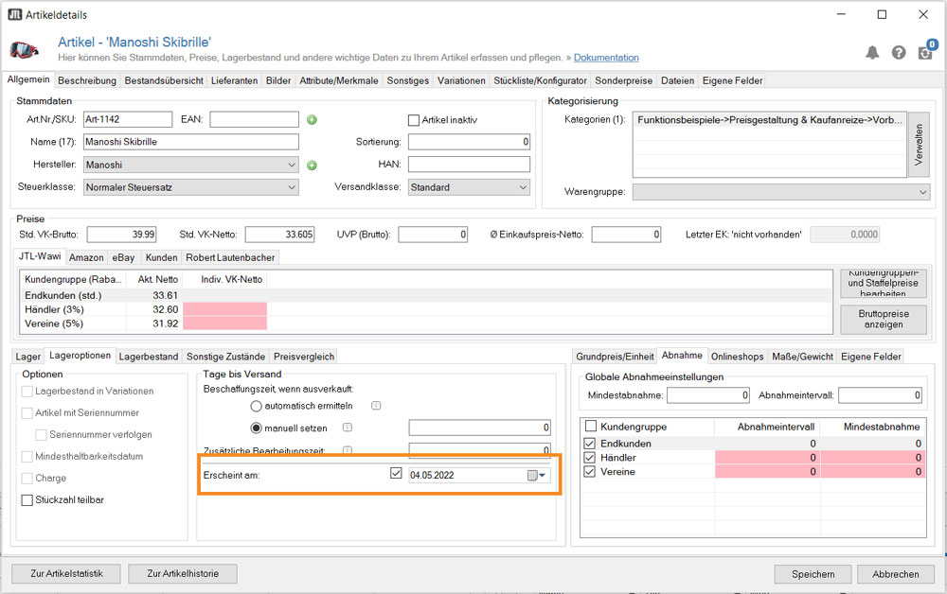
Task: Open the Versandklasse dropdown
Action: [x=523, y=187]
